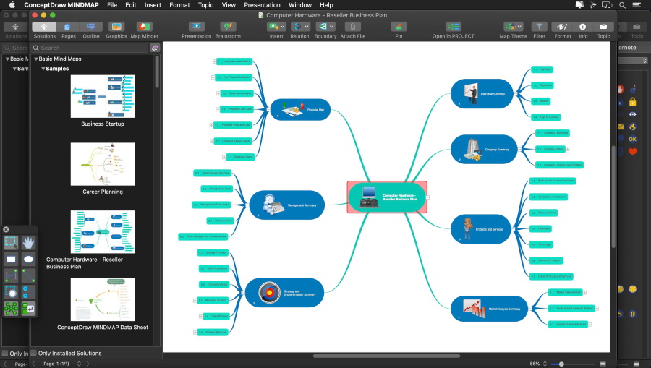
Task: Enable Only Installed Solutions checkbox
Action: [34, 353]
